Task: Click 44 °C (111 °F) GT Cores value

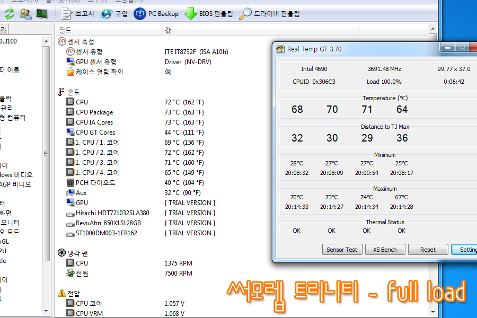Action: click(x=184, y=132)
